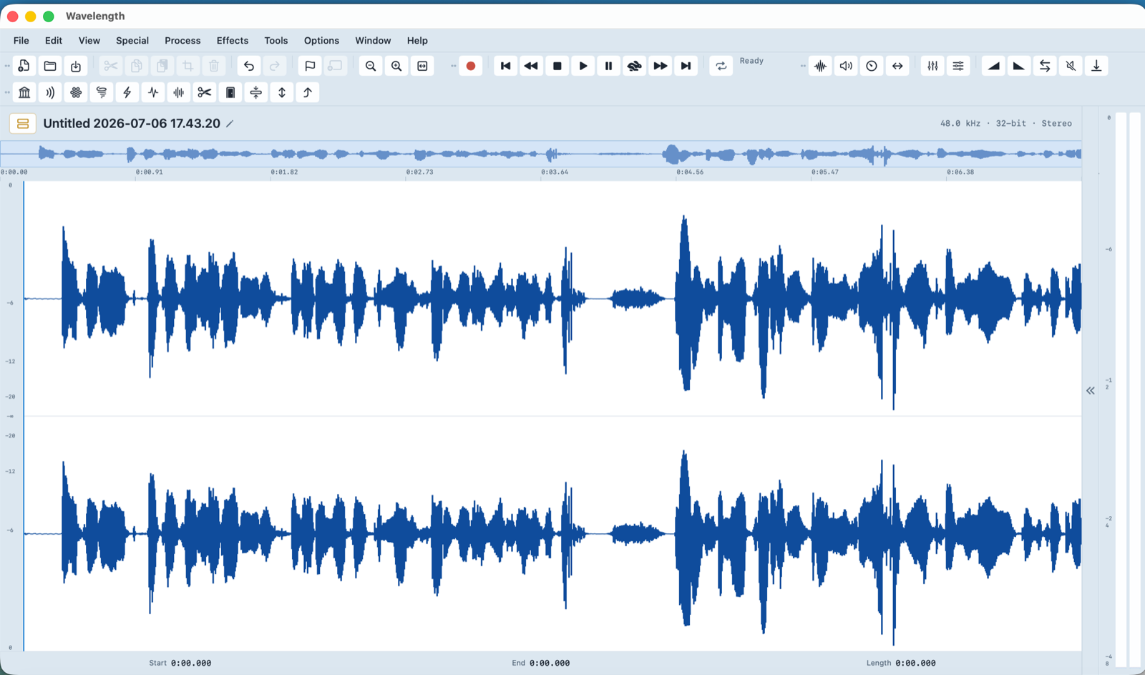Screen dimensions: 1145x675
Task: Click the download arrow icon
Action: (1096, 66)
